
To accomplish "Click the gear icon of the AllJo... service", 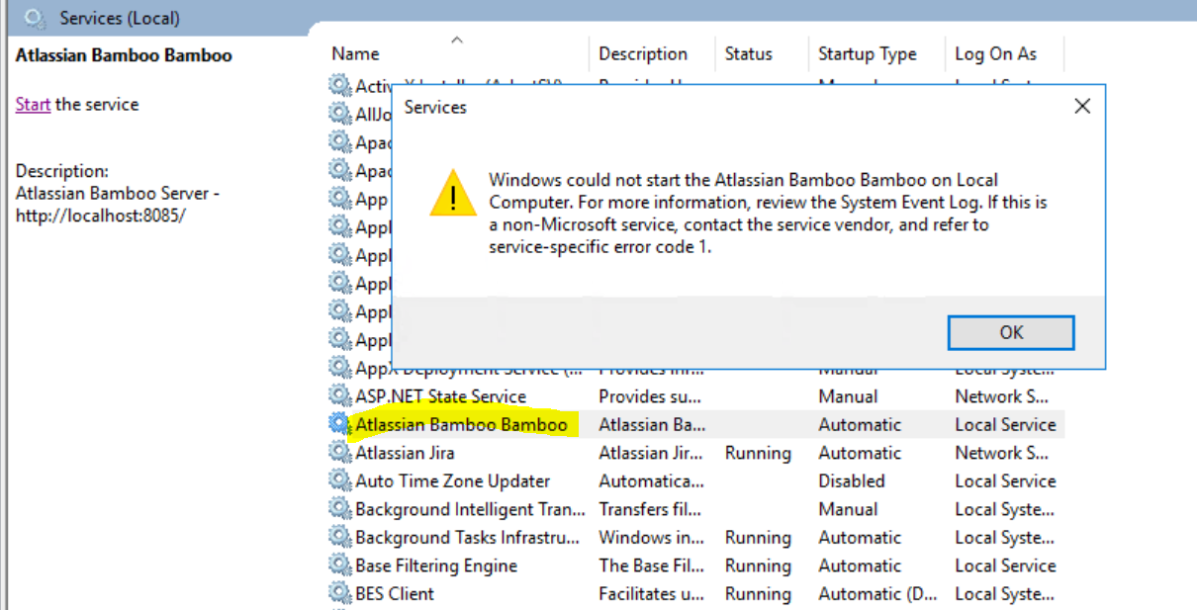I will 340,114.
